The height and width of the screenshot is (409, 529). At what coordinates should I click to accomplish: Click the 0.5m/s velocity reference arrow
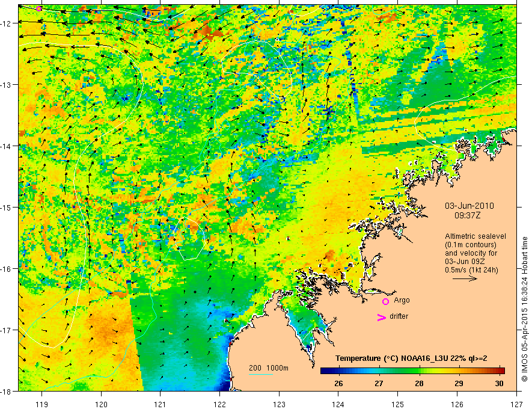465,278
